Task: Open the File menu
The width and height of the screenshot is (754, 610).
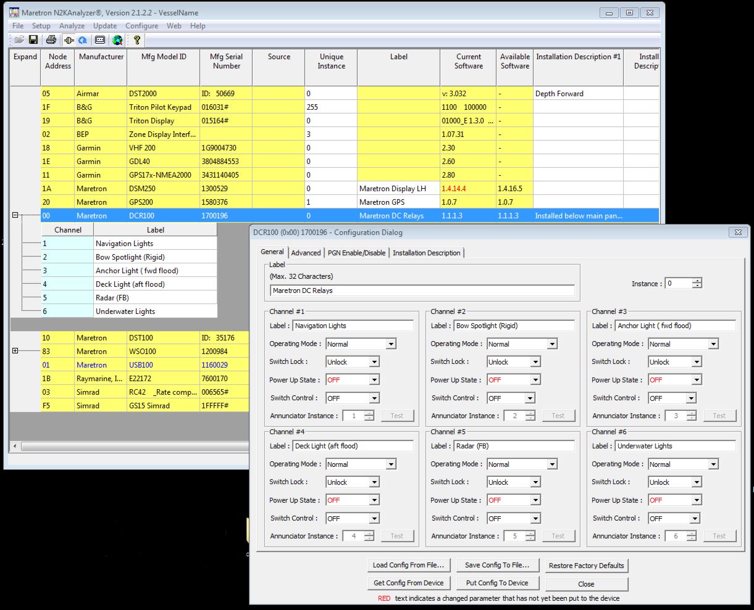Action: pos(18,26)
